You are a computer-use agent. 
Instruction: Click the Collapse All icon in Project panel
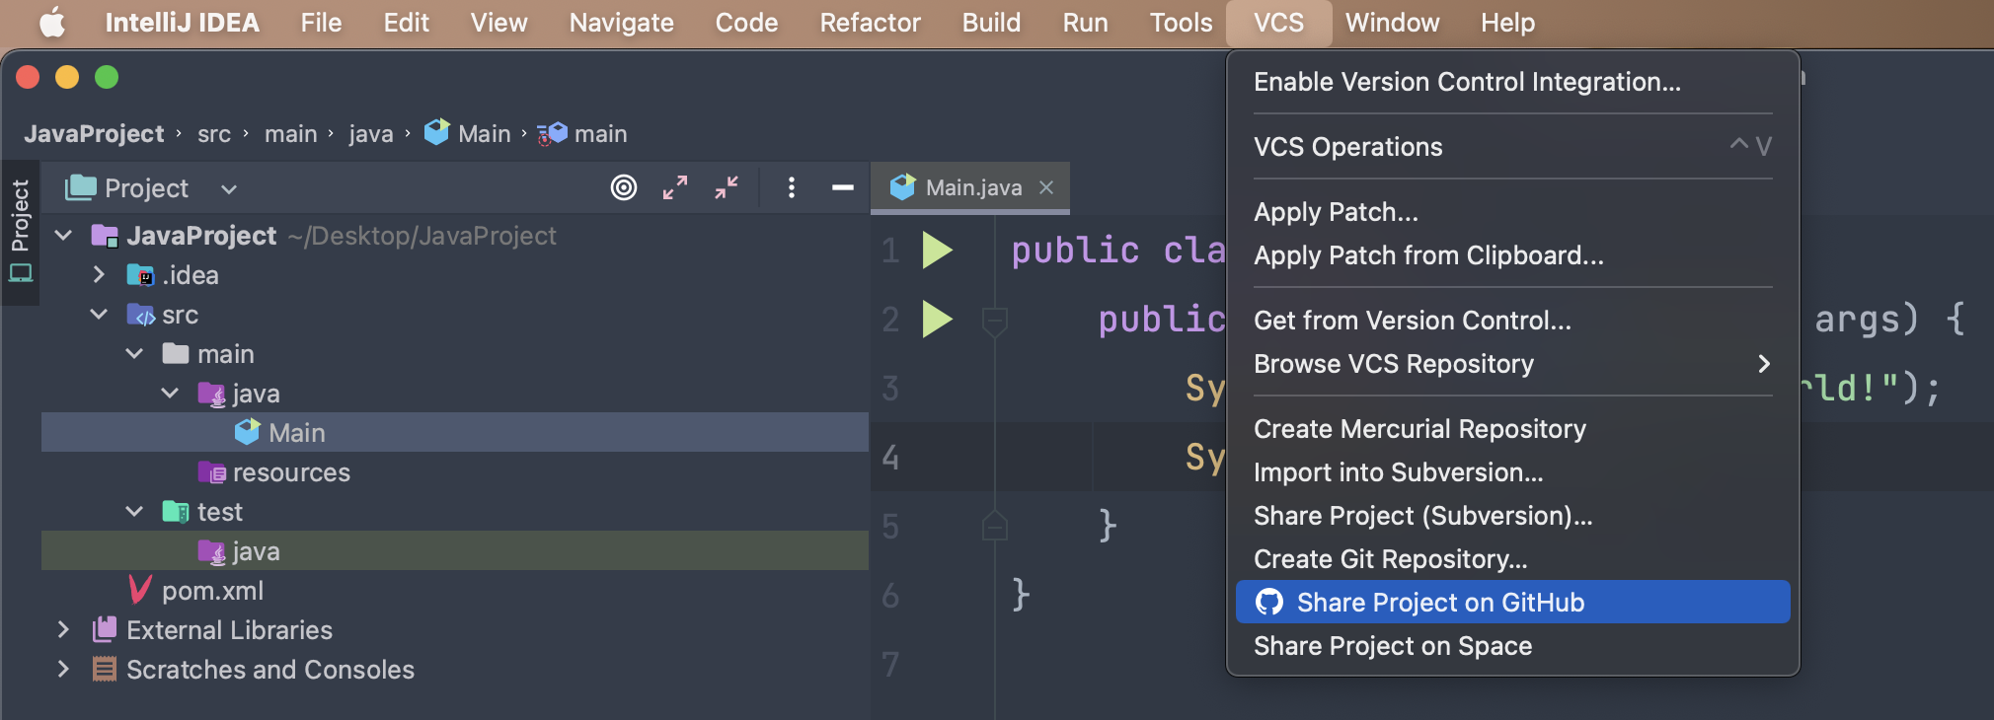tap(727, 187)
